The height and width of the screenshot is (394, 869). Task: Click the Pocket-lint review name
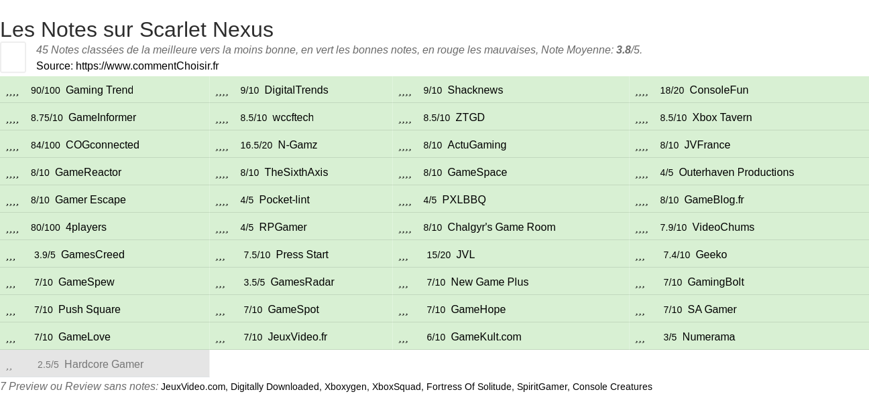(284, 200)
